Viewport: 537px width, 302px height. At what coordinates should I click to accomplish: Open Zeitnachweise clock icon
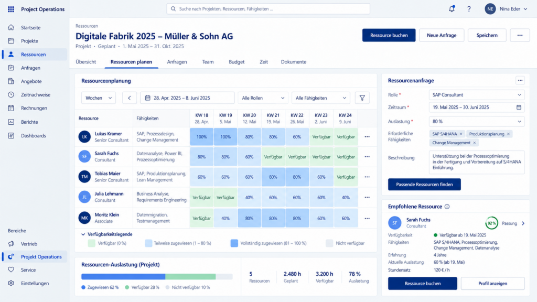click(11, 94)
